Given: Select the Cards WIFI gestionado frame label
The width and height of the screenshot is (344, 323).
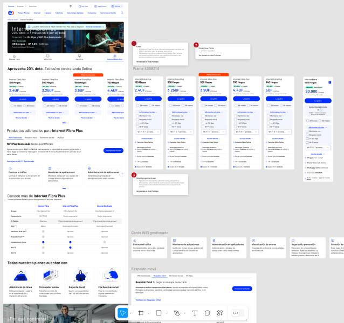Looking at the screenshot, I should (x=150, y=233).
